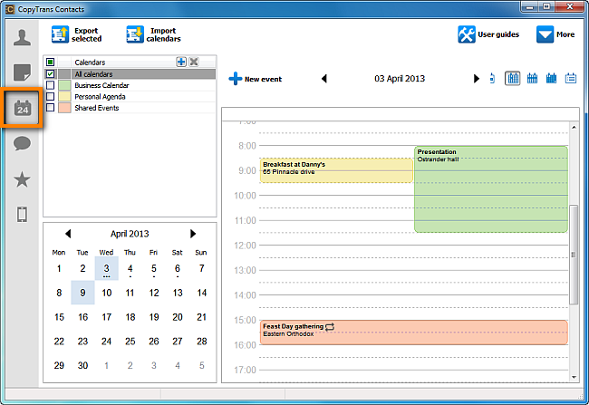This screenshot has width=589, height=405.
Task: Open the device phone section
Action: pos(22,215)
